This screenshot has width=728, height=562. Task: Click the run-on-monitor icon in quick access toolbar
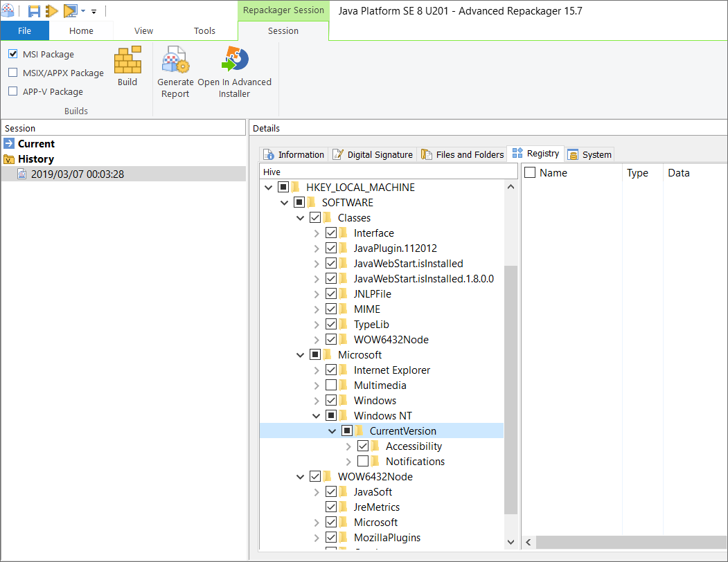coord(71,10)
